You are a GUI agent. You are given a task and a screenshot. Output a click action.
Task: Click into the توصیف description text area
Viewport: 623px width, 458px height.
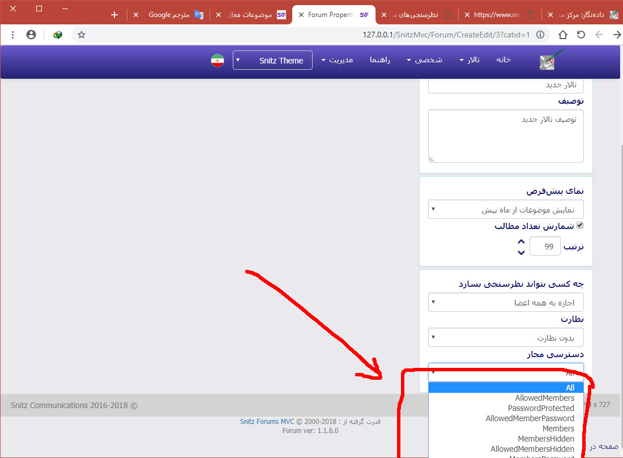[506, 136]
